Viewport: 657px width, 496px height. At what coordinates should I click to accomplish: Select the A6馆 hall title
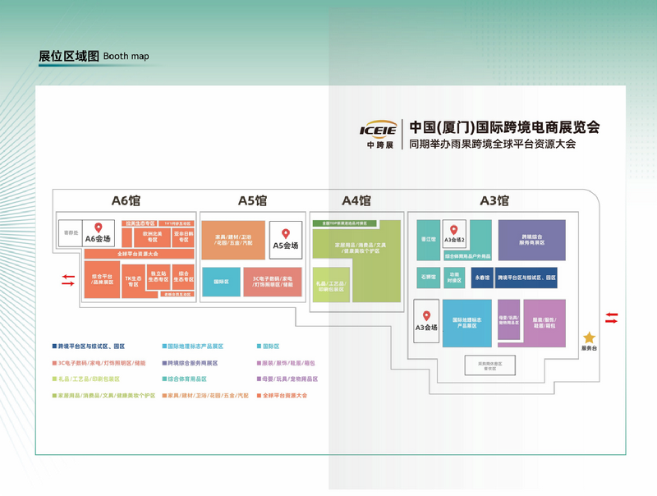click(x=126, y=200)
